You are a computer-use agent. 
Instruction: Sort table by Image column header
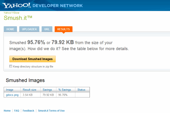coord(10,90)
